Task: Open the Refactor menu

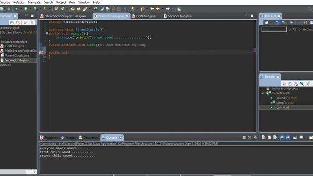Action: pos(19,2)
